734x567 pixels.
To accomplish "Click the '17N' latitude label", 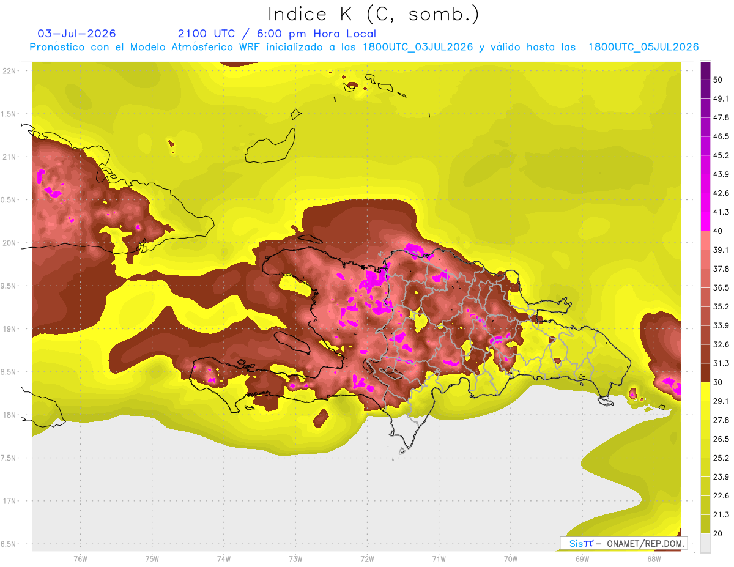I will [9, 501].
